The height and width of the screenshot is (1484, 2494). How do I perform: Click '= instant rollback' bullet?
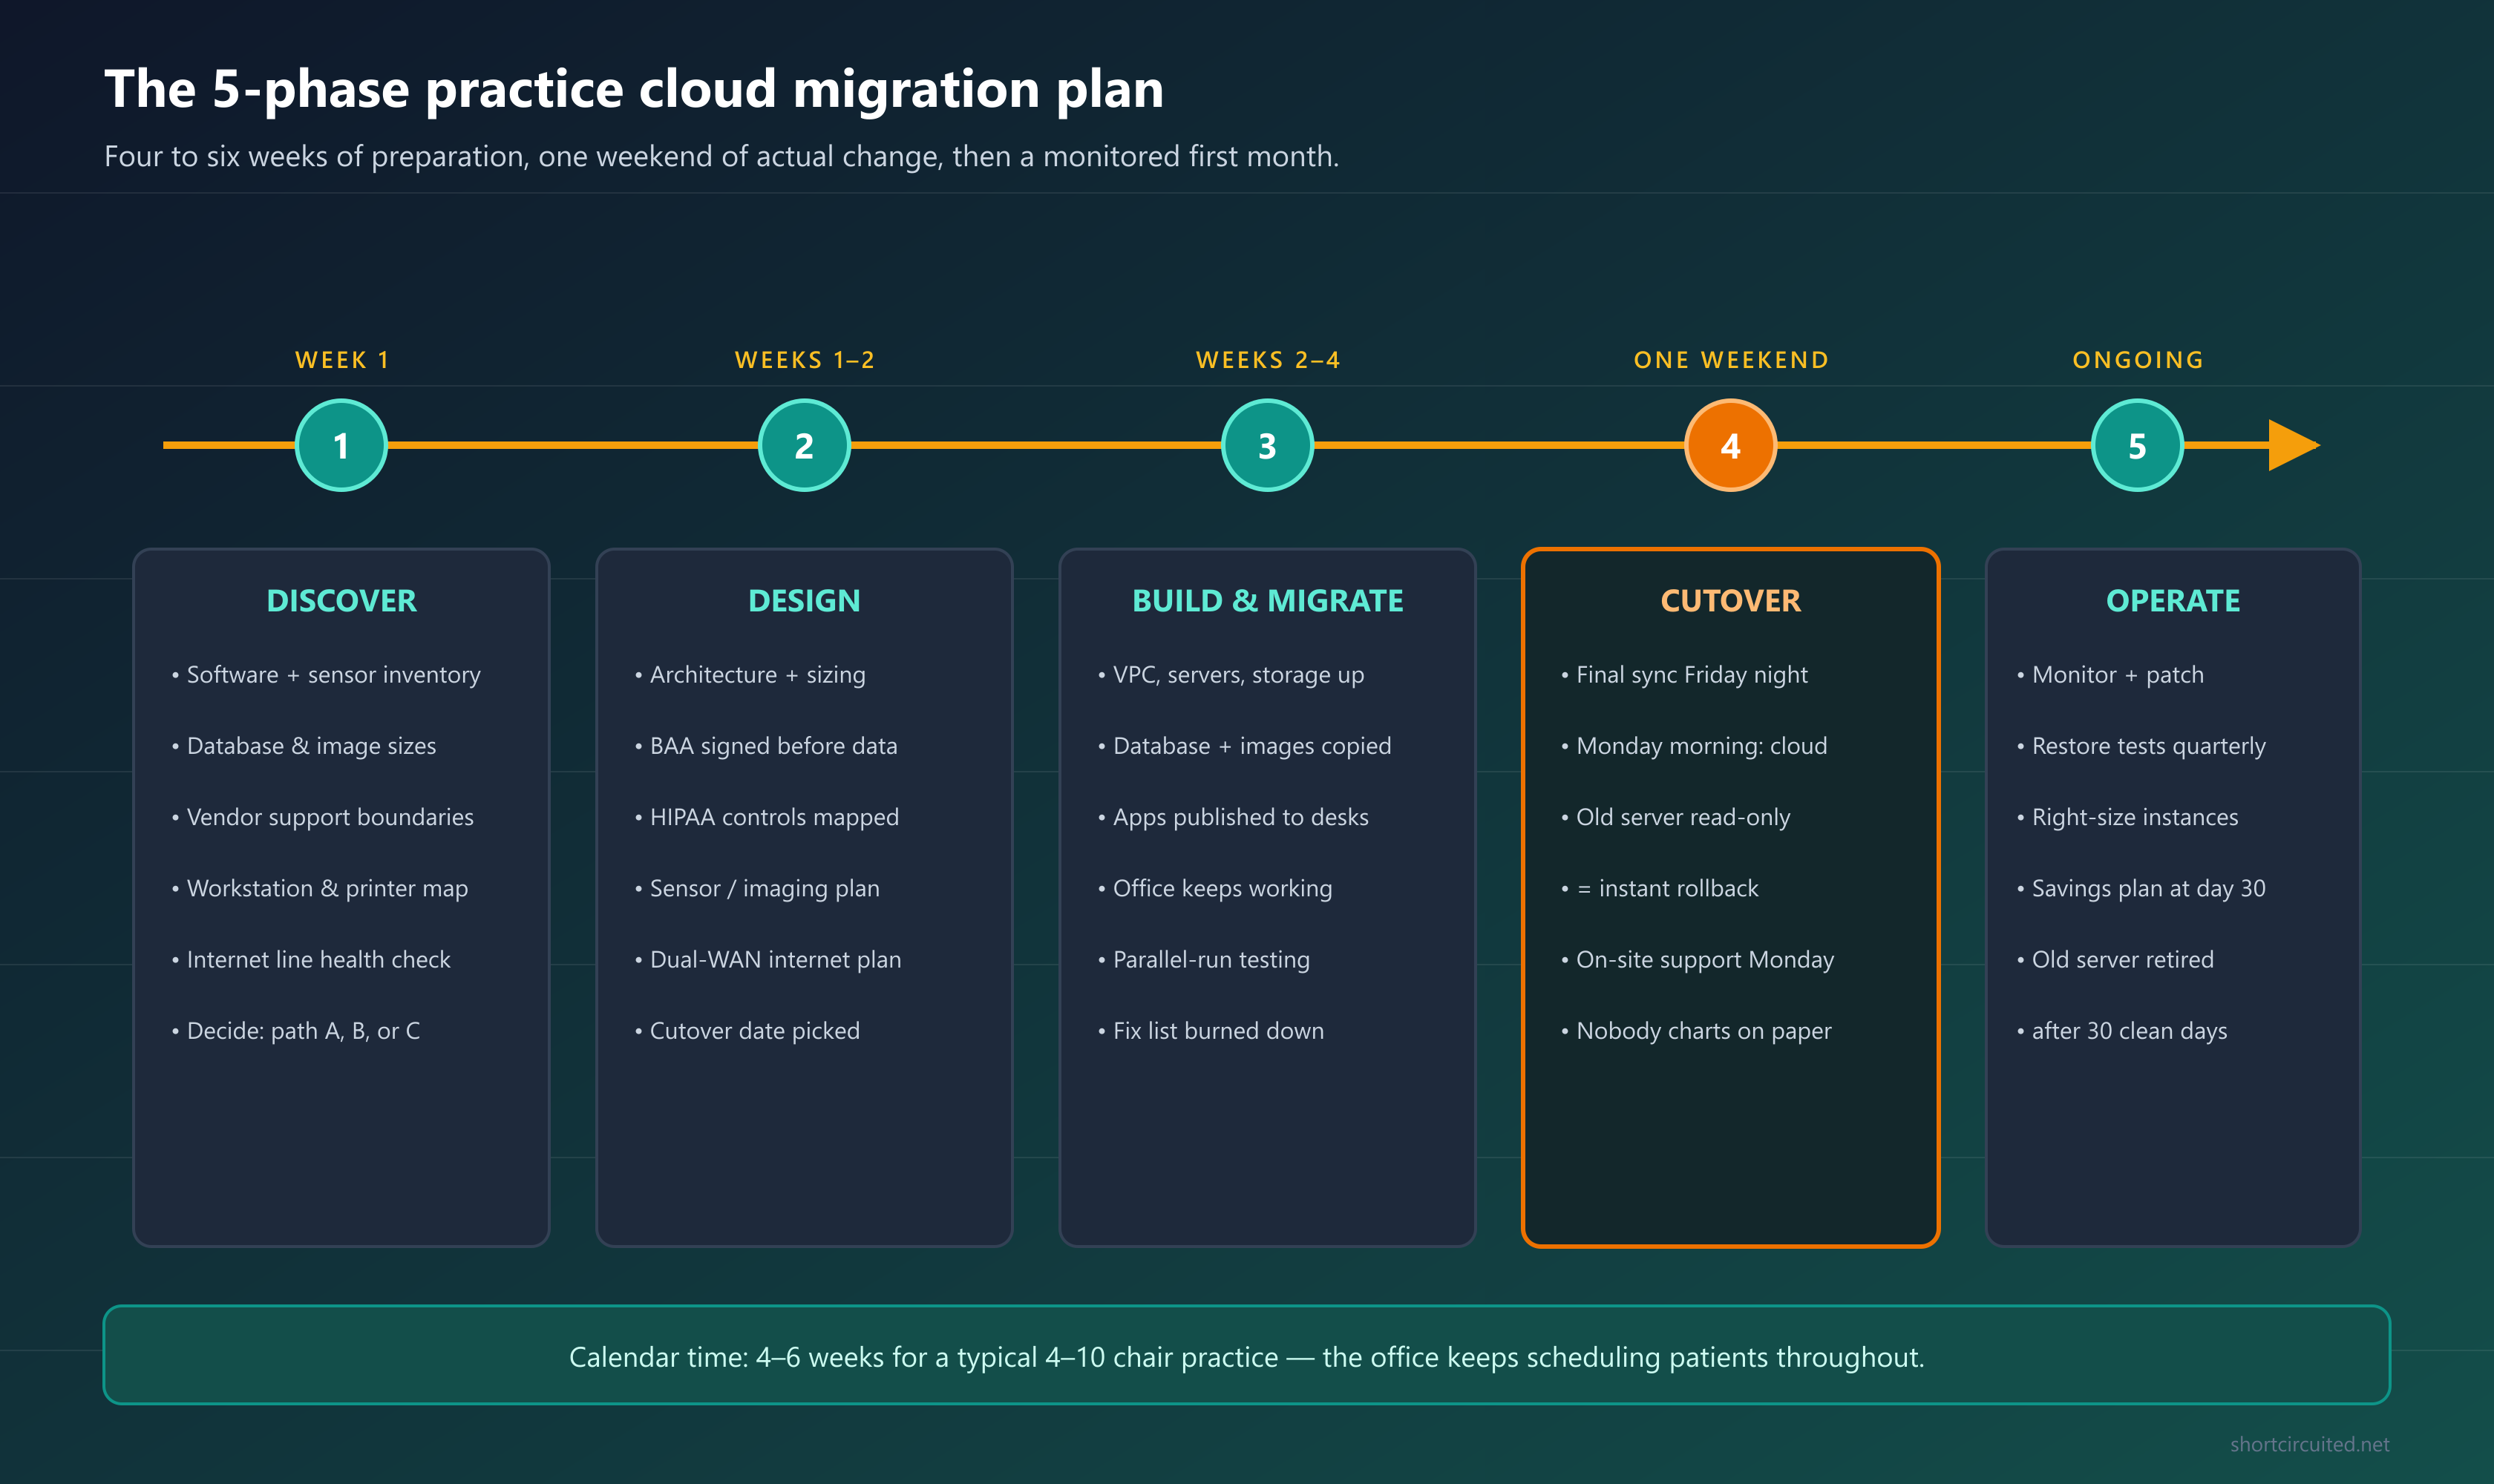pyautogui.click(x=1660, y=889)
